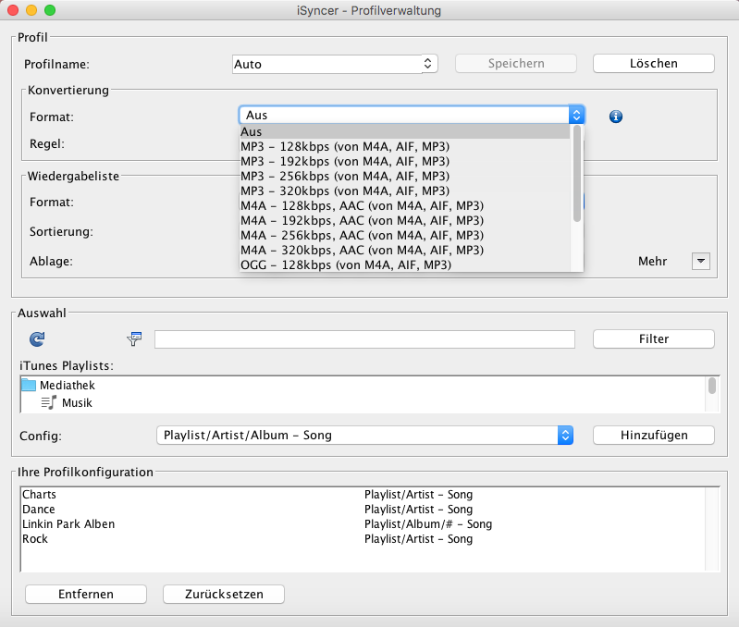Choose Aus in the format list

[405, 131]
